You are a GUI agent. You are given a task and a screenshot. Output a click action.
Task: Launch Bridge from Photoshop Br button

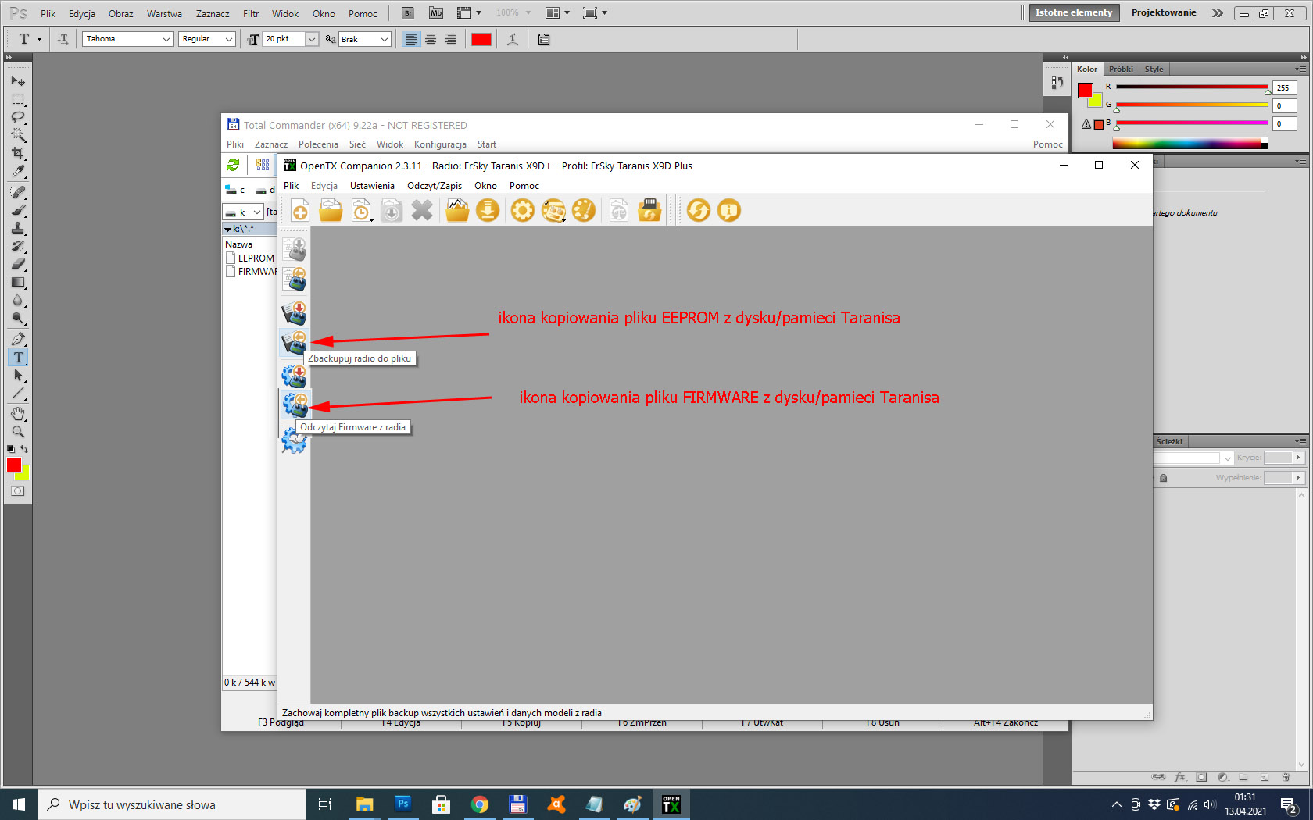[x=407, y=13]
